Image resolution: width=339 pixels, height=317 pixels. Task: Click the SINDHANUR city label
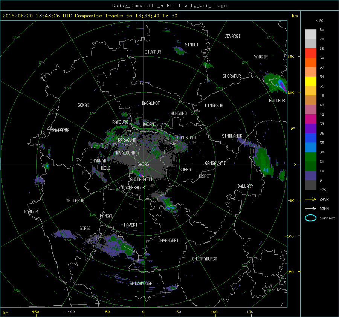coord(232,136)
